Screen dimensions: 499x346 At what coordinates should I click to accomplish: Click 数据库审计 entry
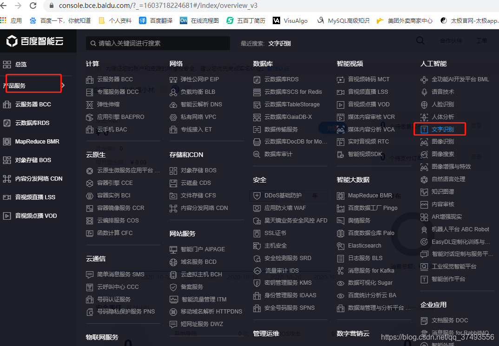coord(278,154)
